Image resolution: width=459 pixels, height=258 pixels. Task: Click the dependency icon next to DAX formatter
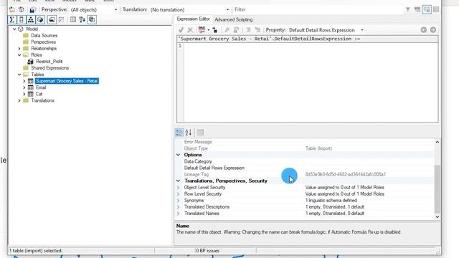tap(215, 30)
